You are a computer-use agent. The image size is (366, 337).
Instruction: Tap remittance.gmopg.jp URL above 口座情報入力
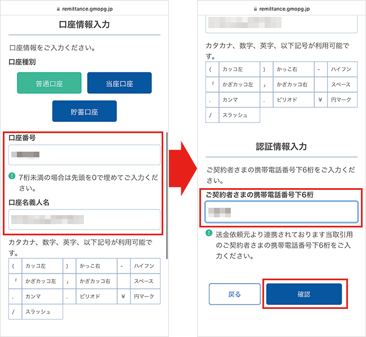click(88, 9)
